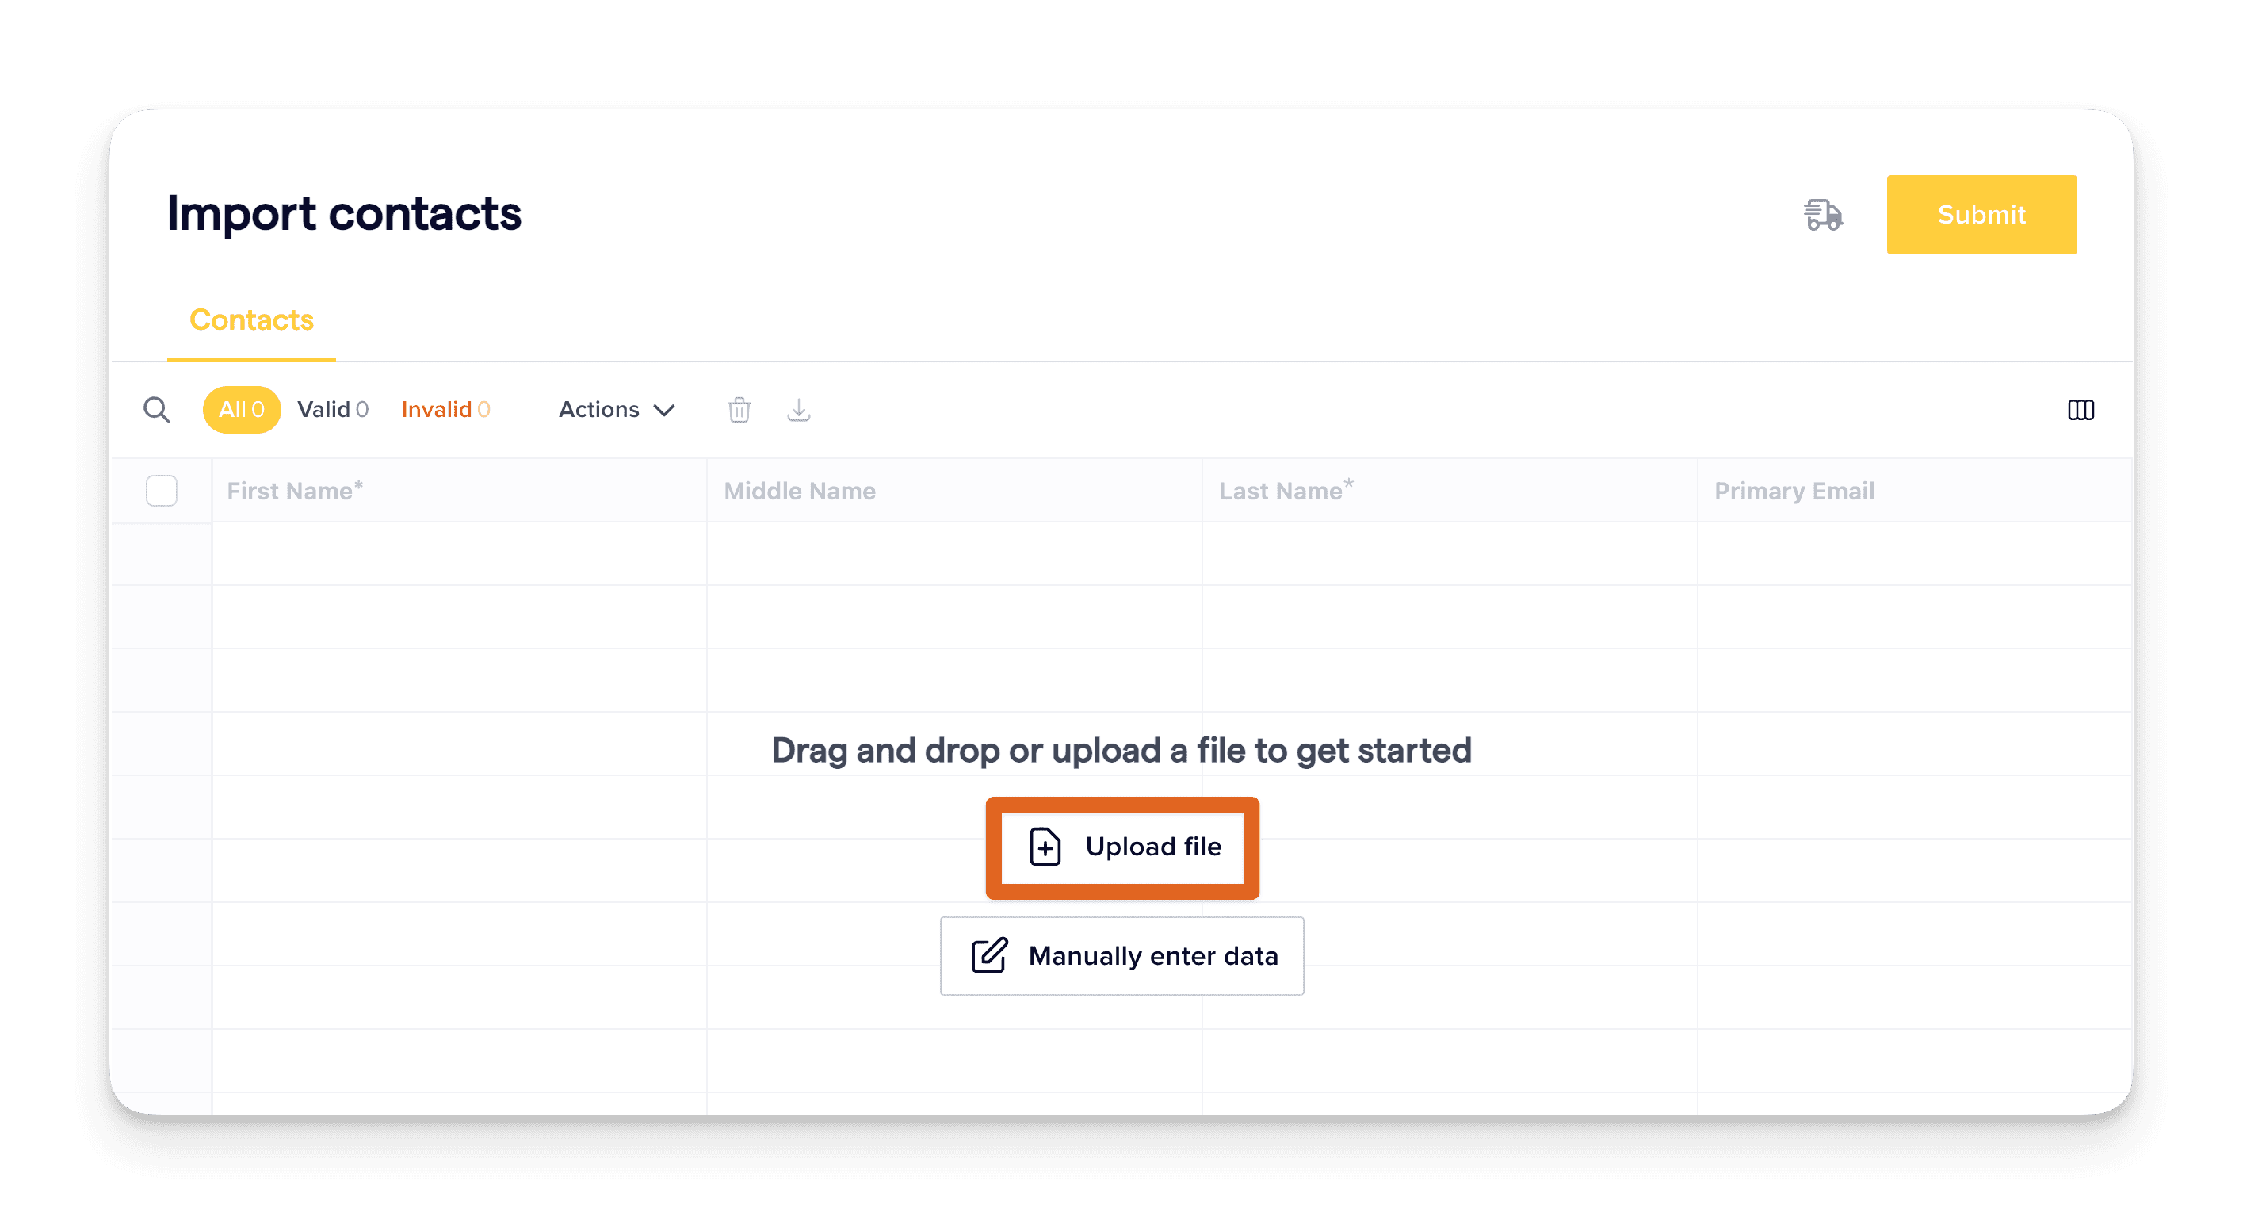Select the All 0 filter

(x=241, y=409)
